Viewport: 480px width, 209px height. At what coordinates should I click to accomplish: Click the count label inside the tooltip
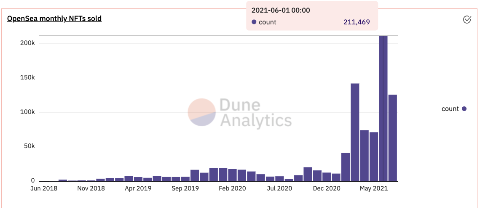(268, 22)
